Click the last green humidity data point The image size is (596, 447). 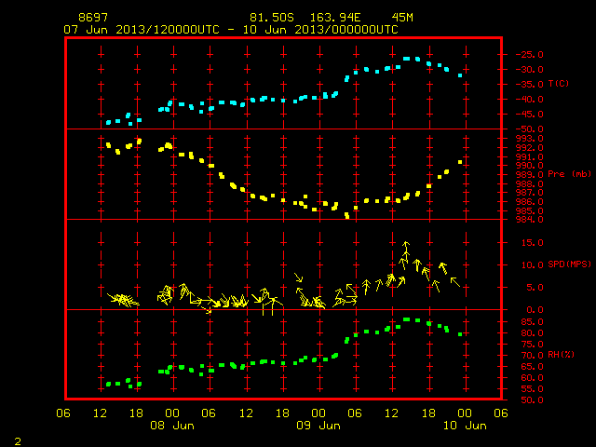[x=460, y=334]
